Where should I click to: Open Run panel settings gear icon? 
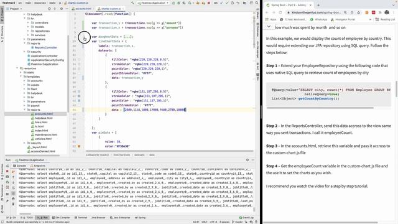click(248, 160)
